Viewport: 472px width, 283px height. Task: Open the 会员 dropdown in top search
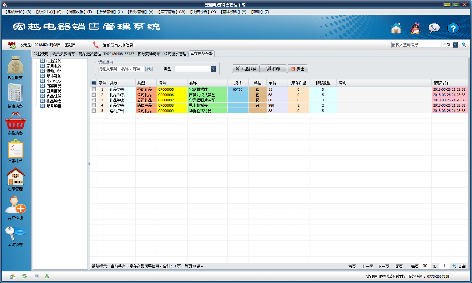pyautogui.click(x=455, y=45)
